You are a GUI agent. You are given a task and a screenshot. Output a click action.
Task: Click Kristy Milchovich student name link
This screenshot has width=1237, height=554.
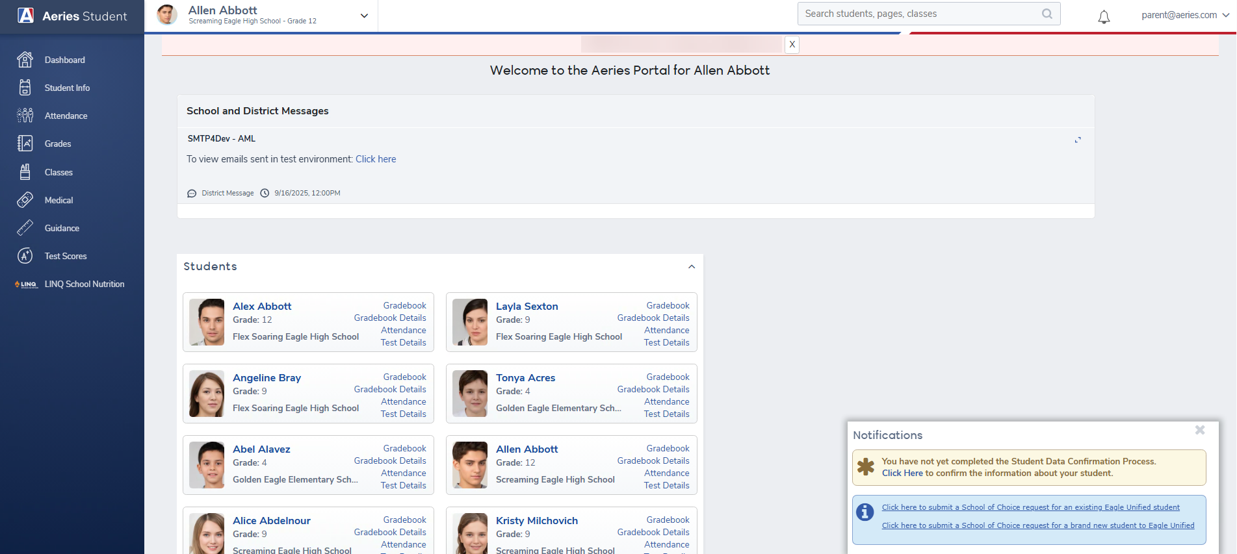click(x=537, y=521)
